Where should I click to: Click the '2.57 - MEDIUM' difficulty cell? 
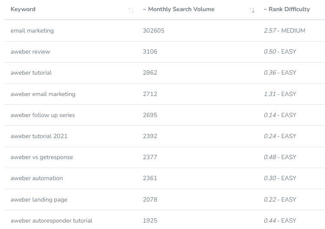pyautogui.click(x=284, y=30)
